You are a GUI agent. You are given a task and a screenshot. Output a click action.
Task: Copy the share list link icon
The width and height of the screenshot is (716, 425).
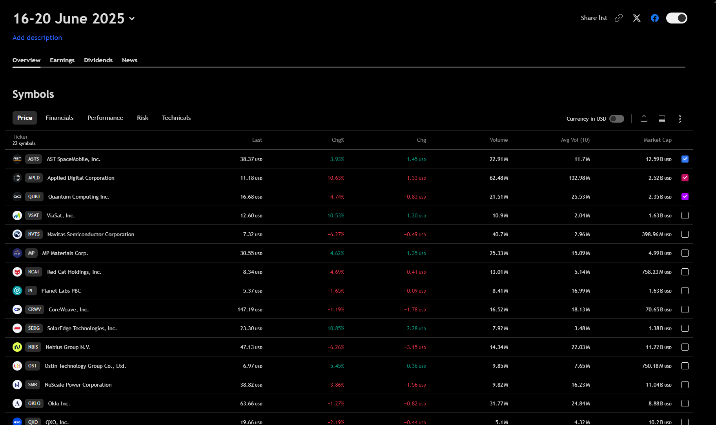pos(619,18)
